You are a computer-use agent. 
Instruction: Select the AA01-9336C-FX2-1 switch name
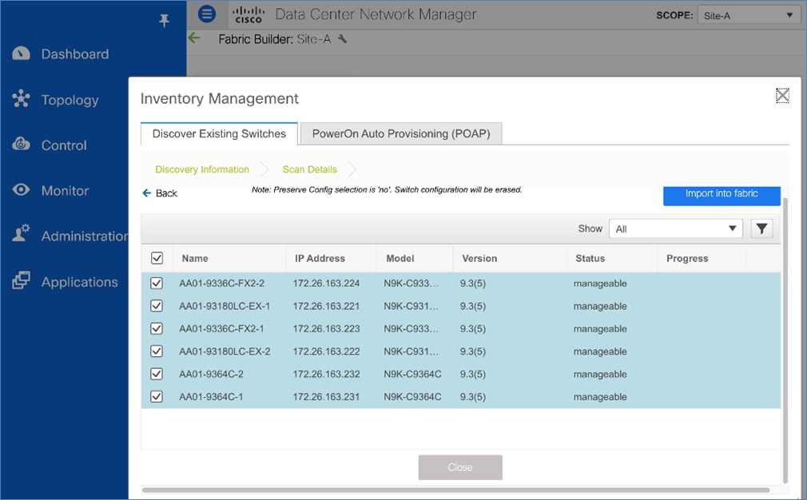click(x=222, y=329)
